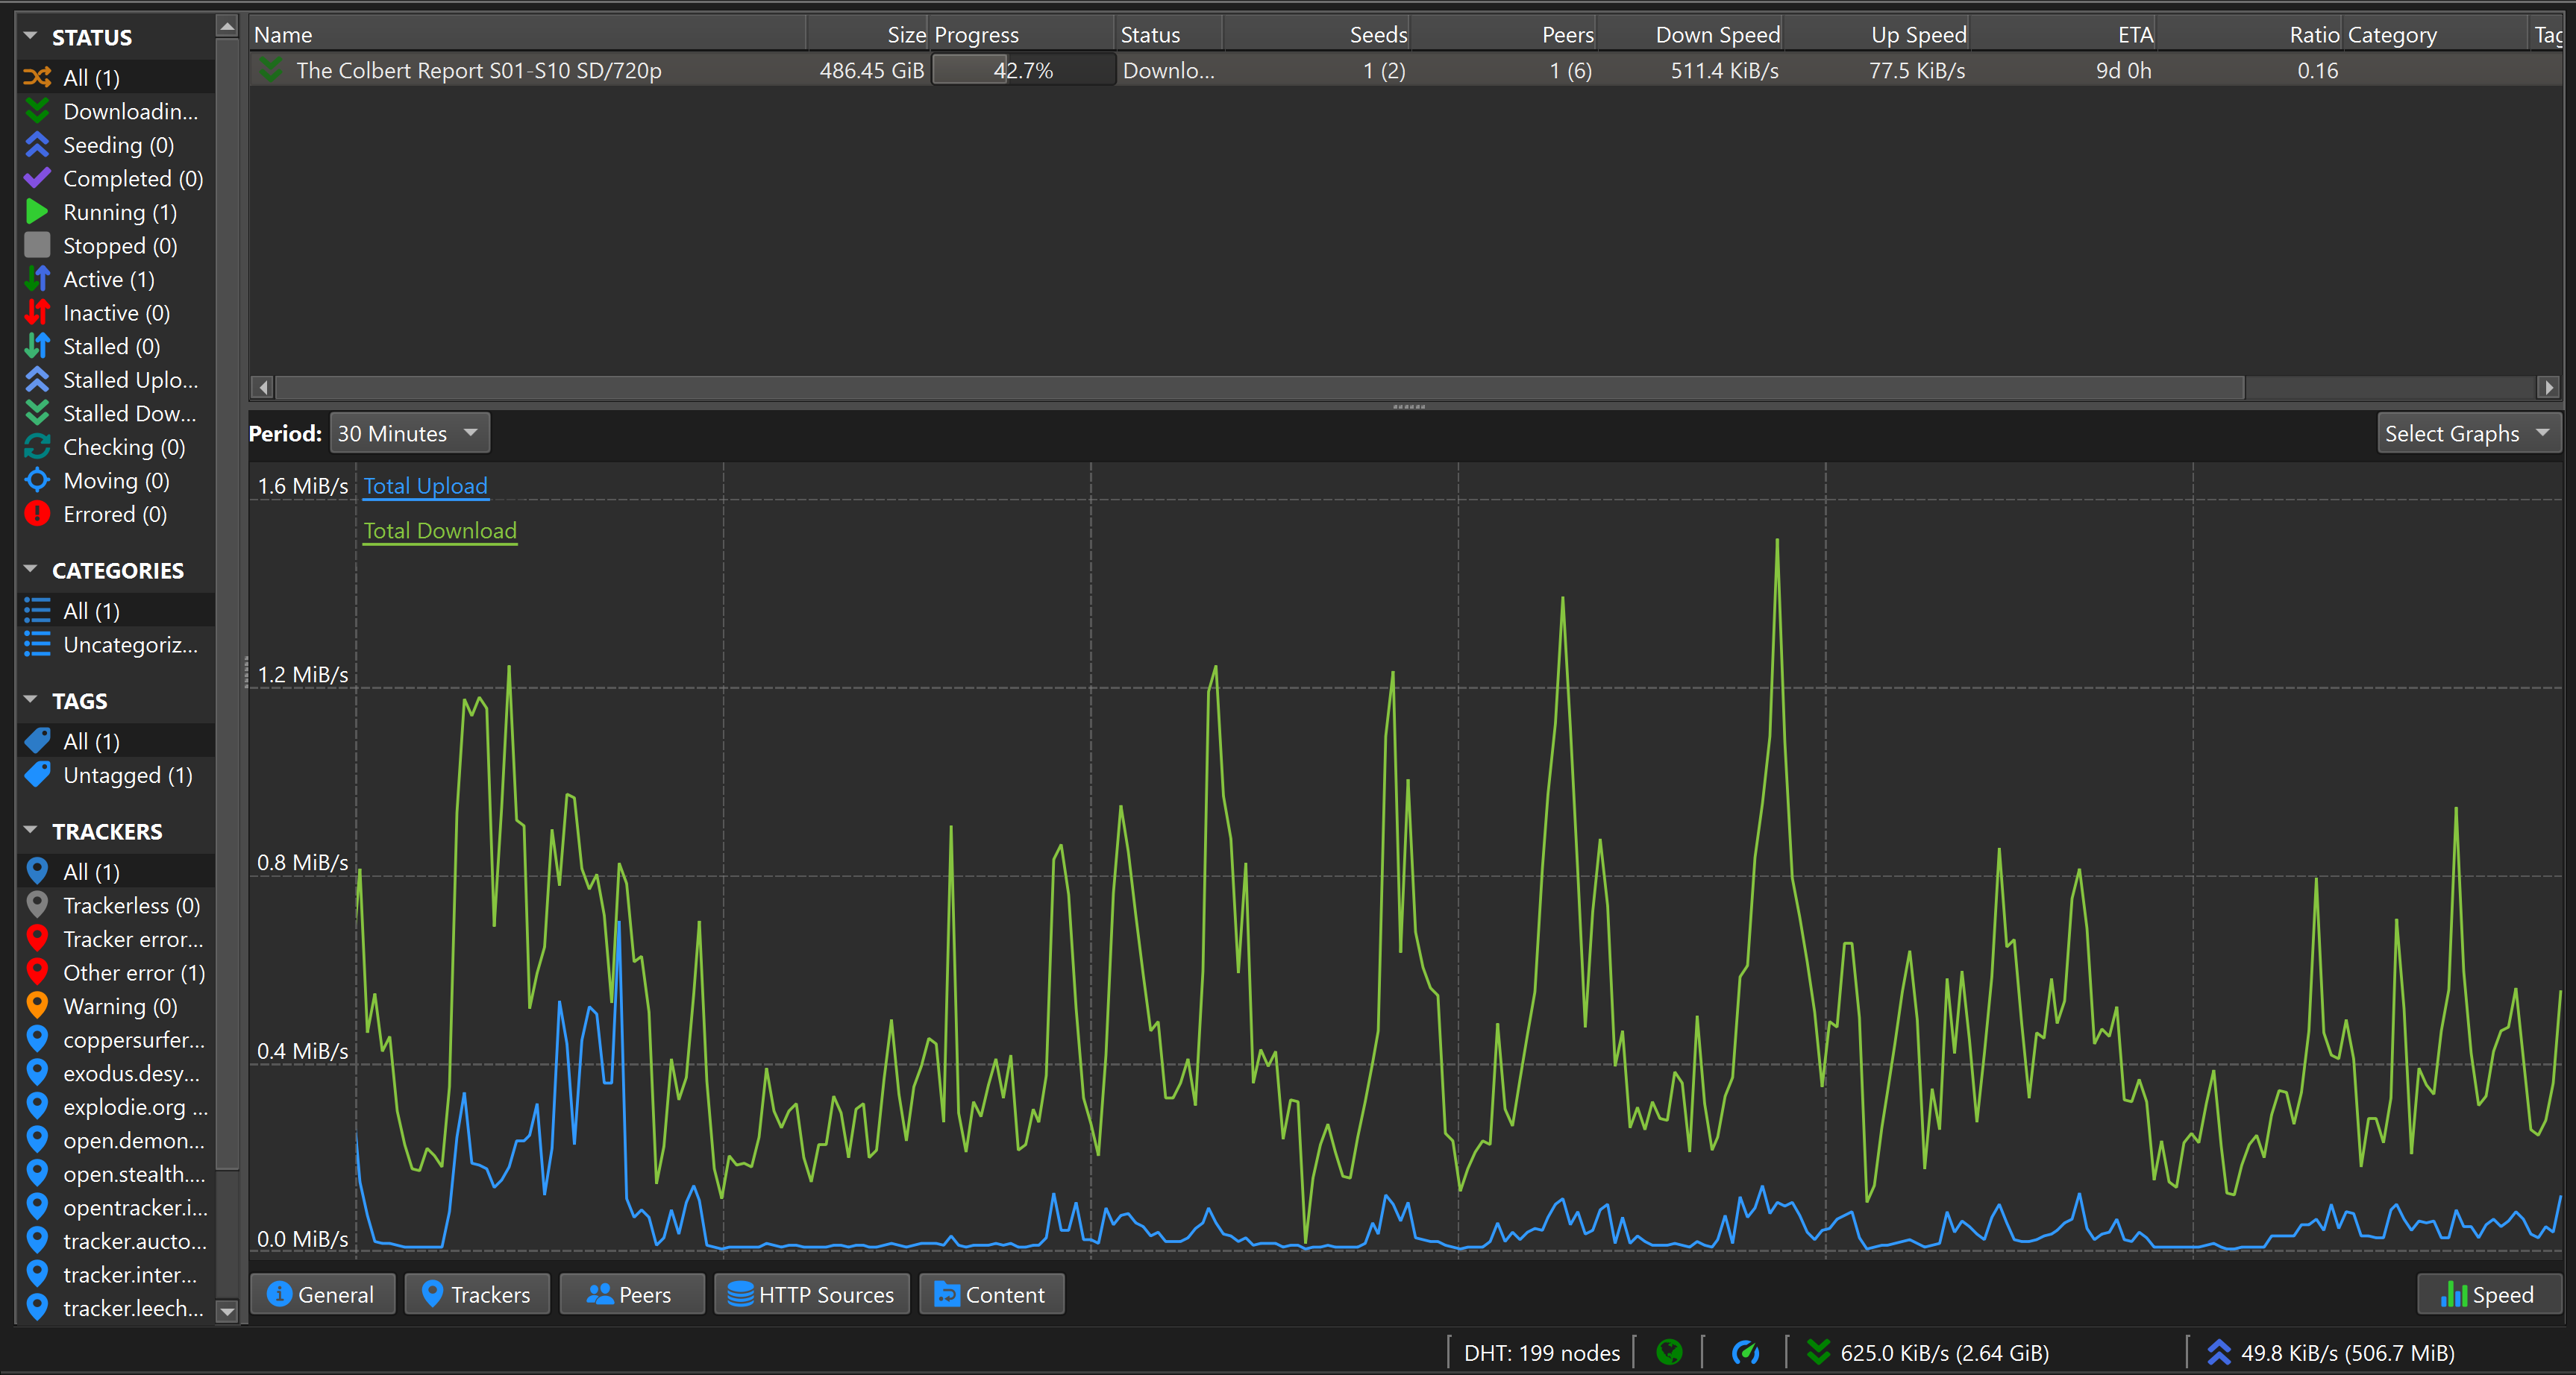Collapse the STATUS section

31,37
